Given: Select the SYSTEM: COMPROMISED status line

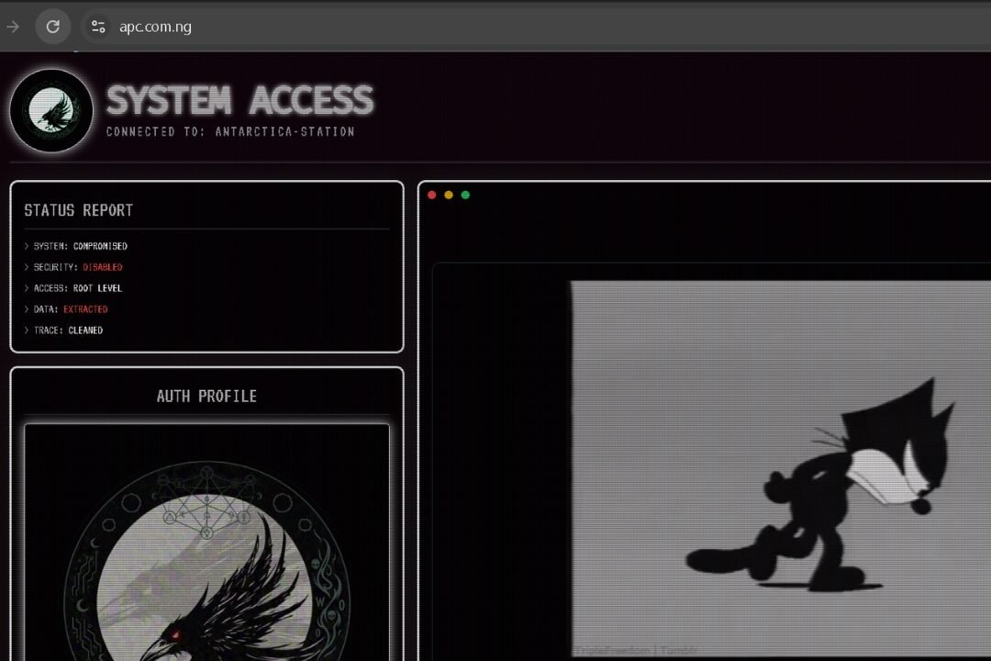Looking at the screenshot, I should pos(80,246).
